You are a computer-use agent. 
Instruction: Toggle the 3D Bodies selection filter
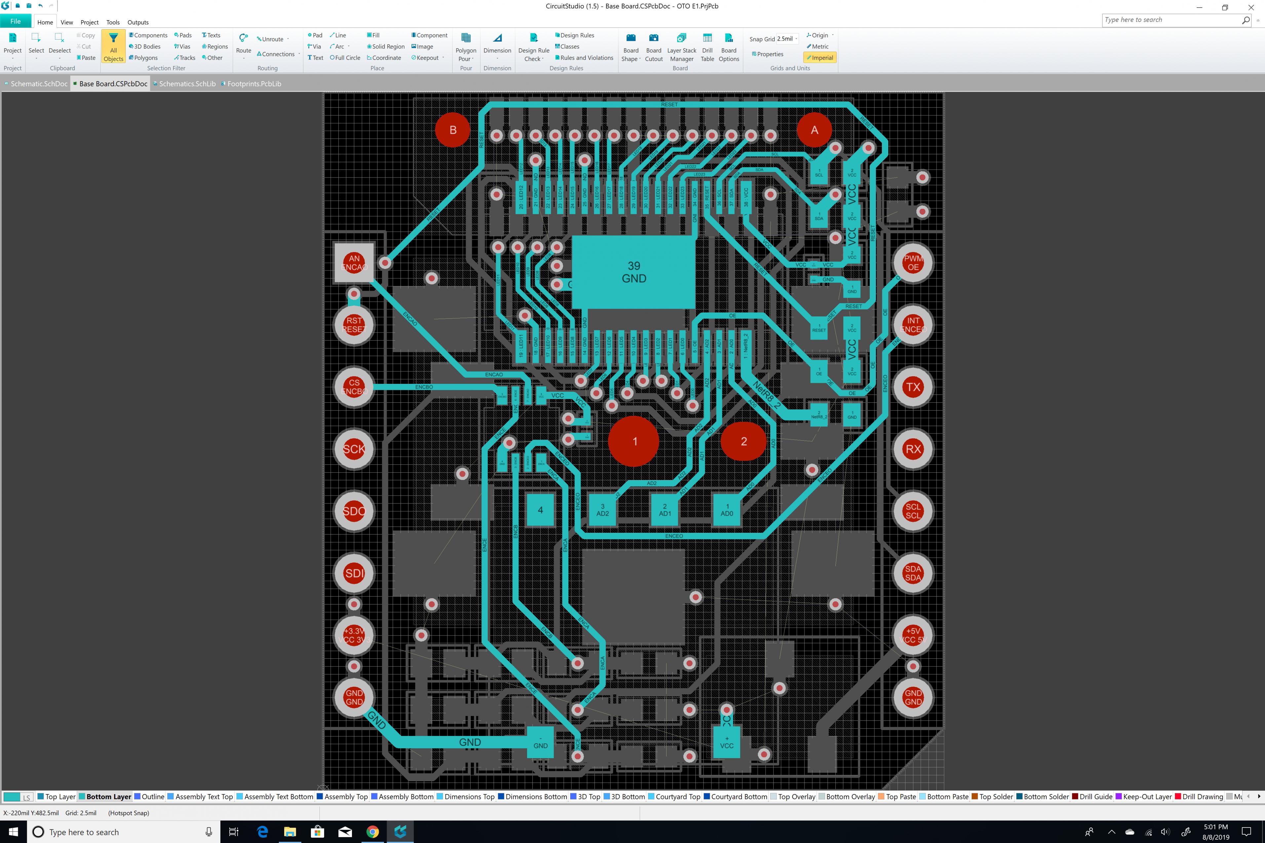144,46
